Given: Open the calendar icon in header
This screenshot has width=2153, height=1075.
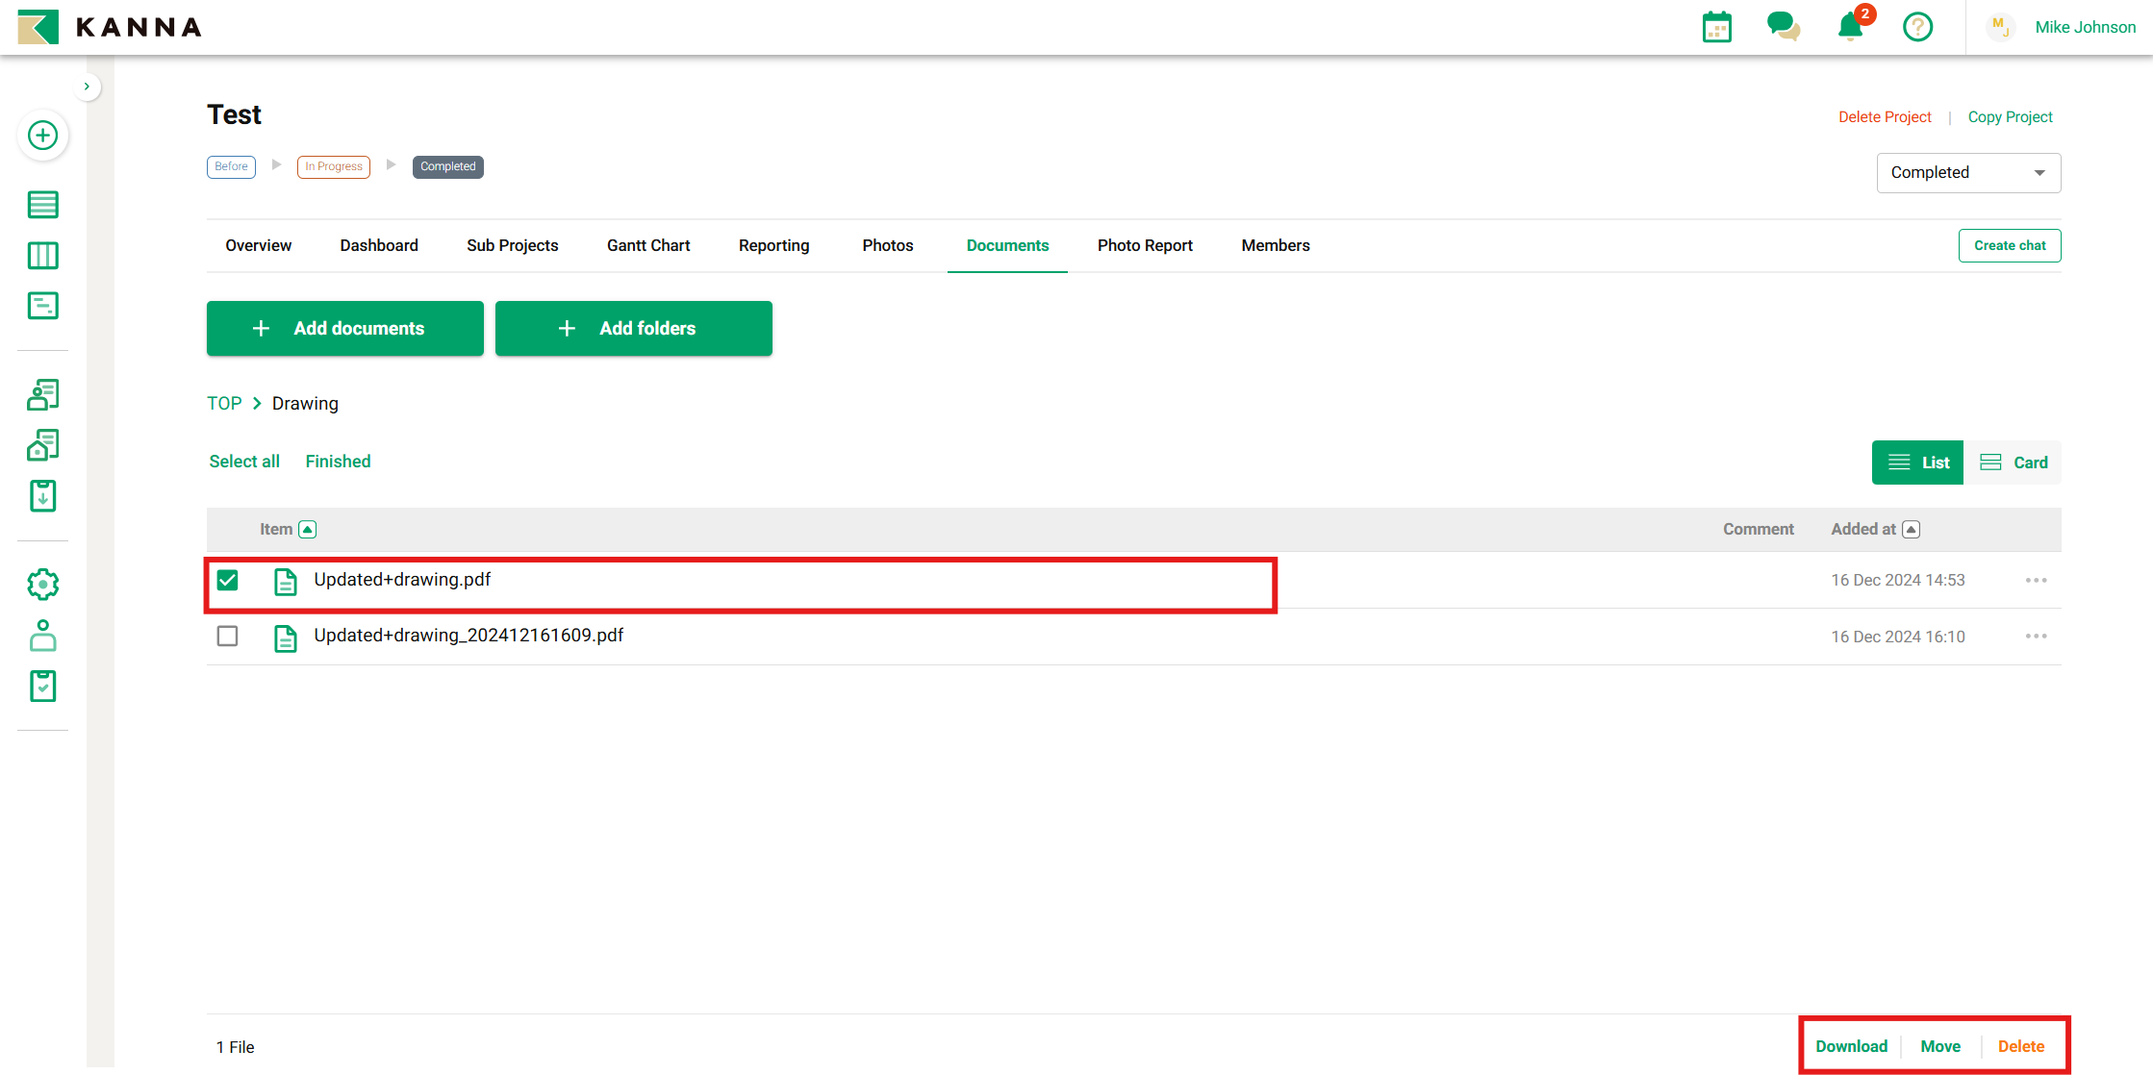Looking at the screenshot, I should pos(1716,27).
